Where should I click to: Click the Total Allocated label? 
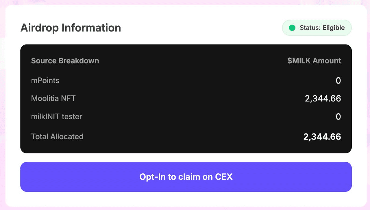57,136
